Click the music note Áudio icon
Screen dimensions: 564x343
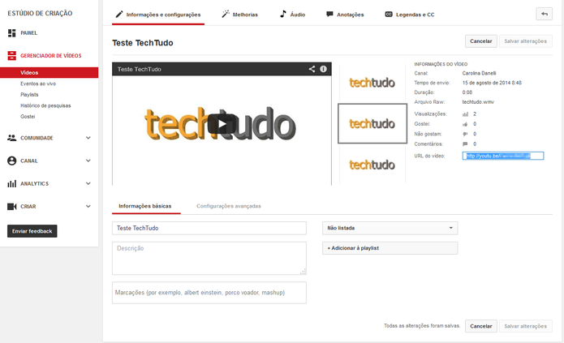click(x=283, y=14)
